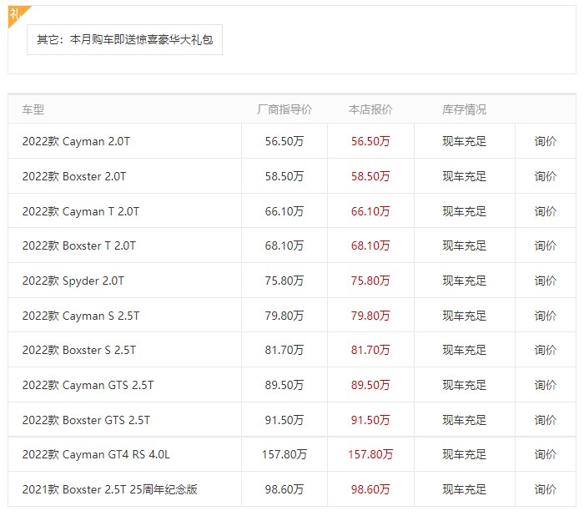This screenshot has width=584, height=516.
Task: Select the 2022款 Cayman T 2.0T model
Action: pos(80,211)
